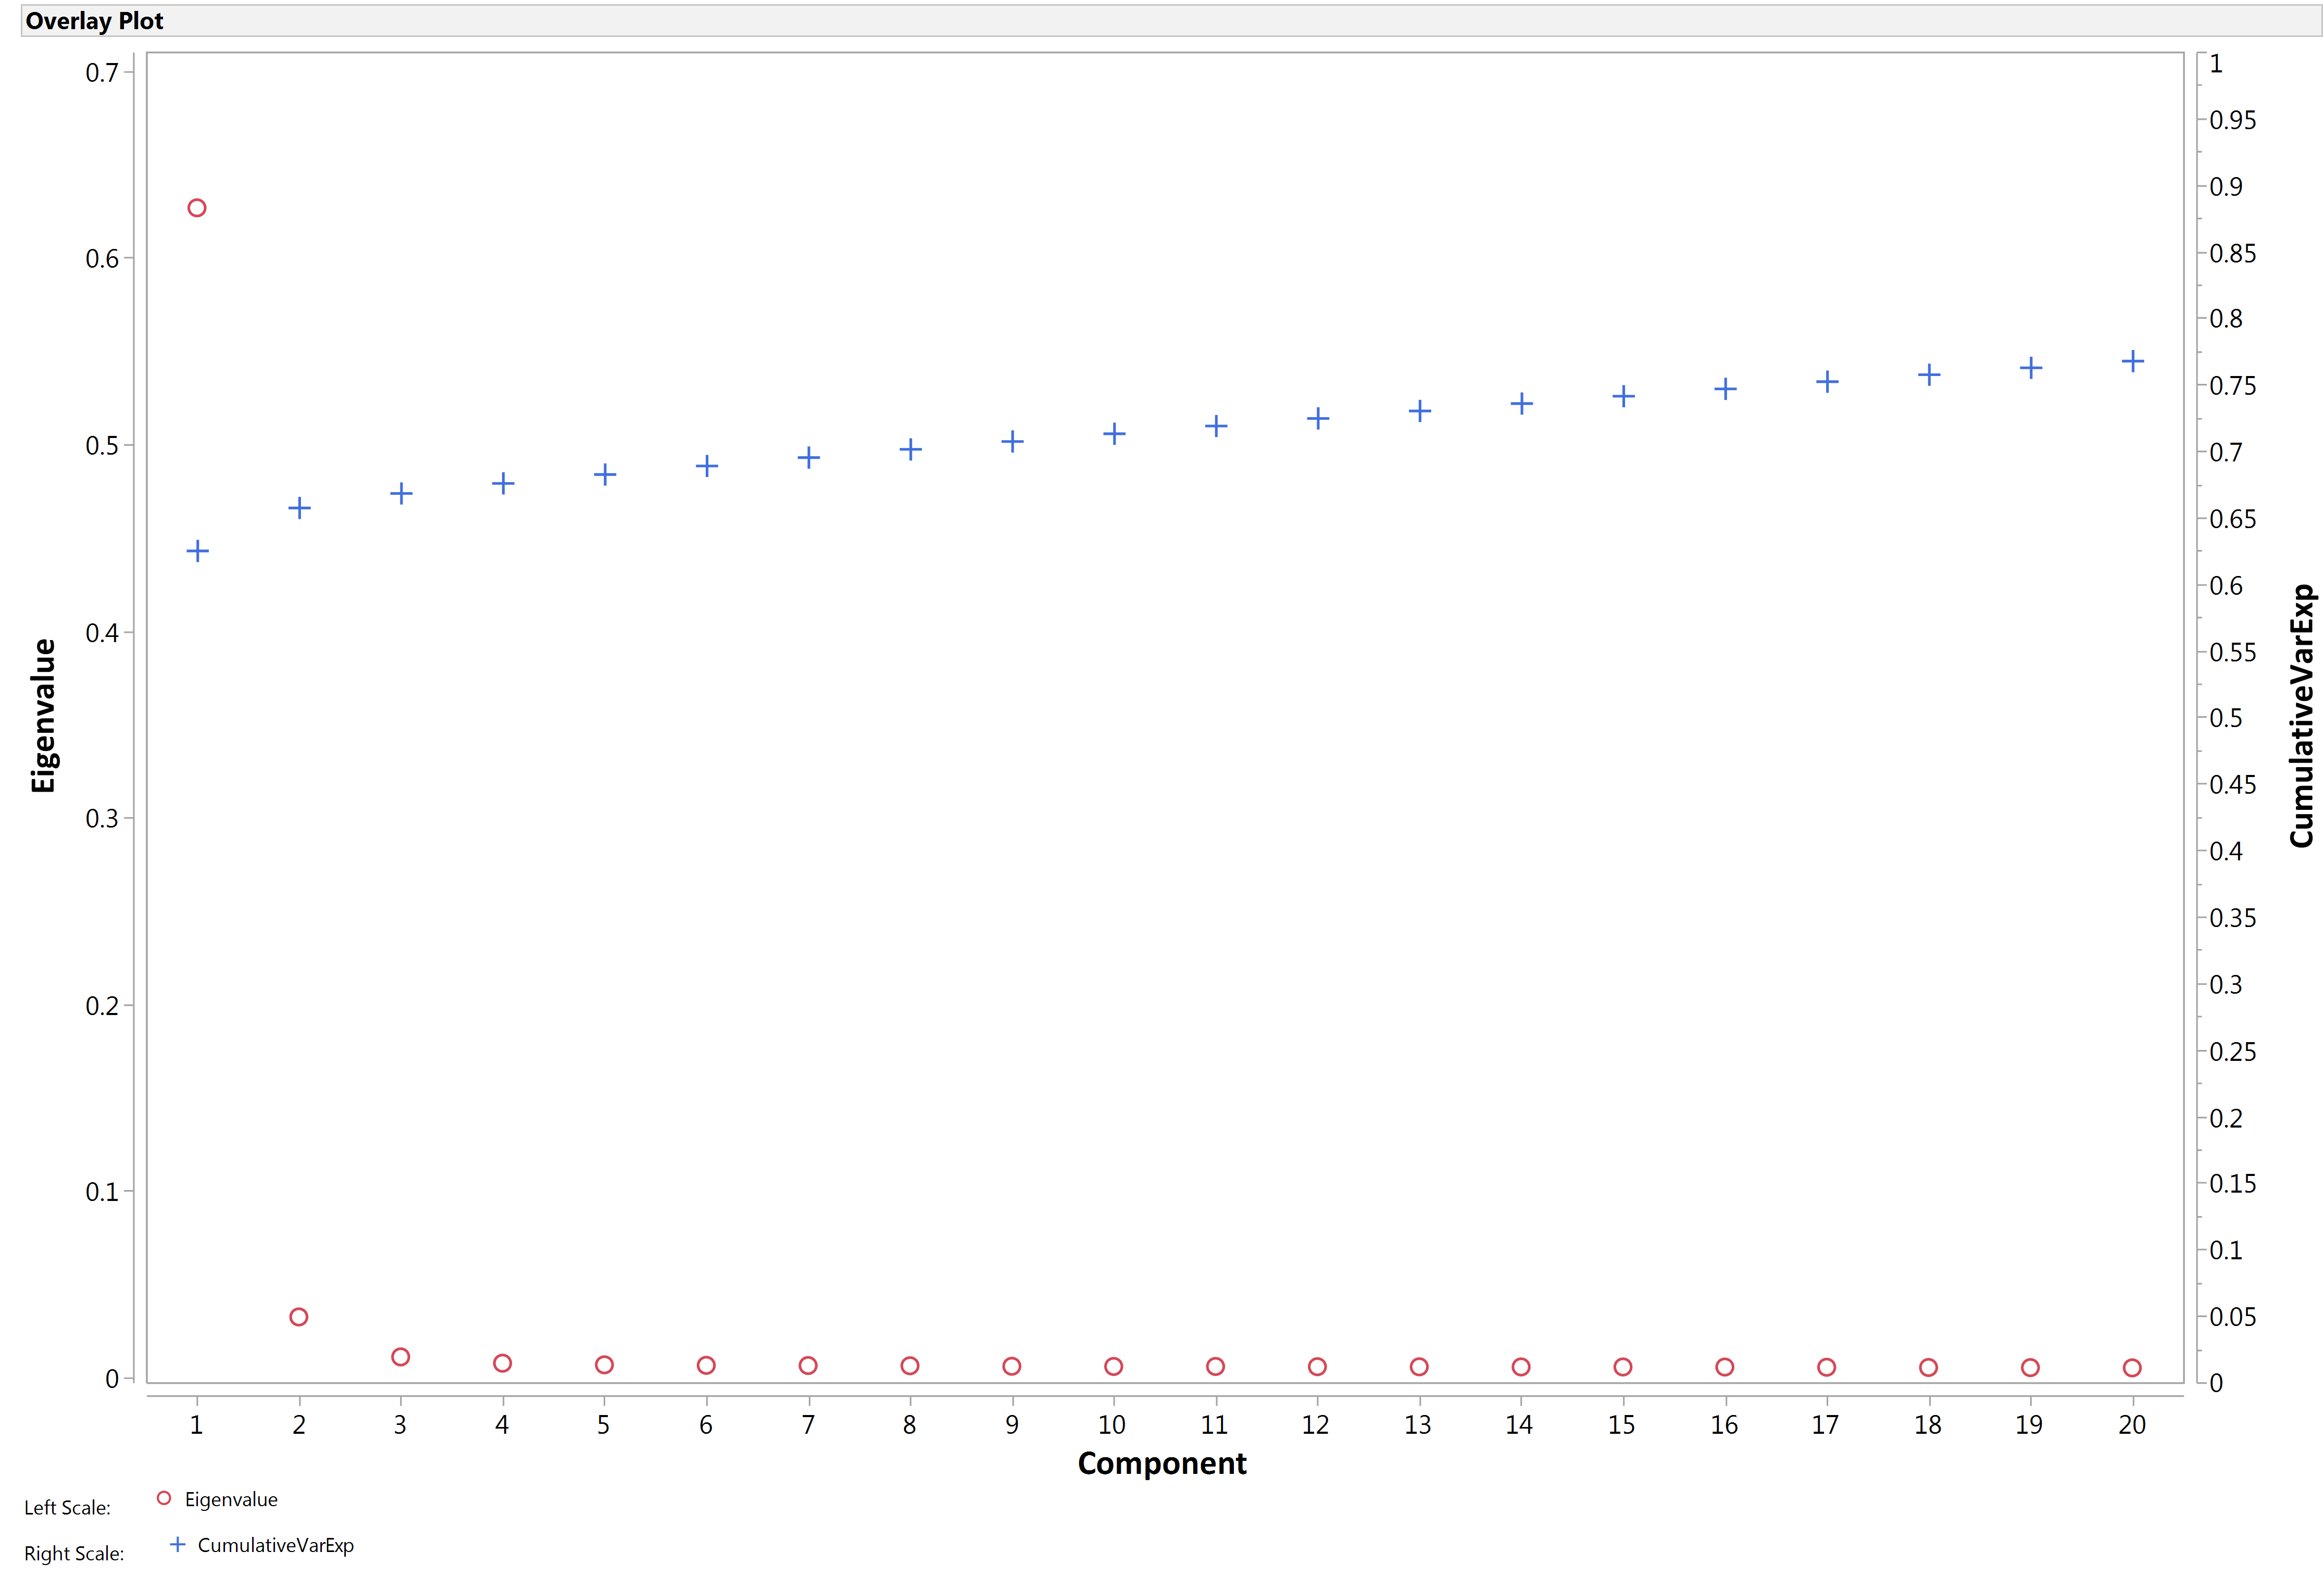Click the 0.3 tick on the Eigenvalue axis
This screenshot has width=2324, height=1577.
pyautogui.click(x=102, y=819)
